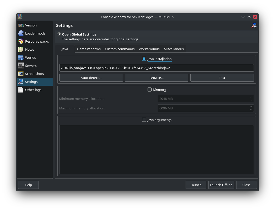The height and width of the screenshot is (210, 275).
Task: Click the Maximum memory allocation field
Action: pos(205,108)
